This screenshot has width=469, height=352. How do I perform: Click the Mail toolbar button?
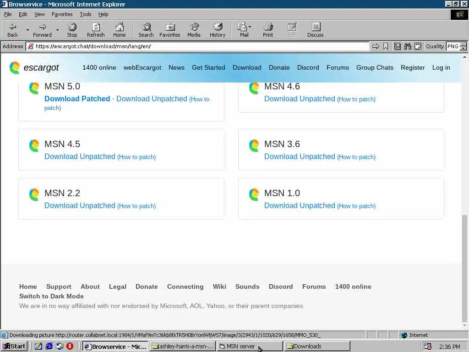click(243, 30)
